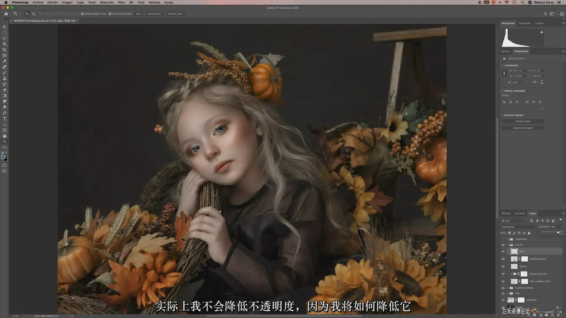Click the zoom out magnifier icon

coord(34,14)
